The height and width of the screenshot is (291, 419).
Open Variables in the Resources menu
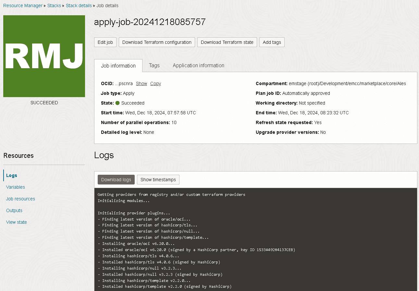(16, 187)
